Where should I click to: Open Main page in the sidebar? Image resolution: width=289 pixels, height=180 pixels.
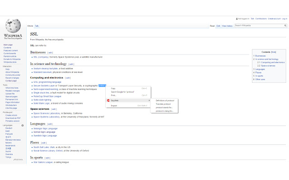click(x=8, y=45)
